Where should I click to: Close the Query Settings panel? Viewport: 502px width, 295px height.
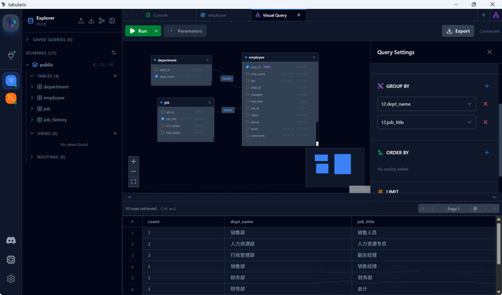(x=489, y=52)
